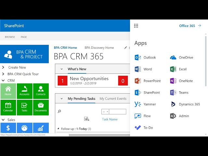Open the Calendar tile
This screenshot has height=156, width=208.
tap(8, 108)
